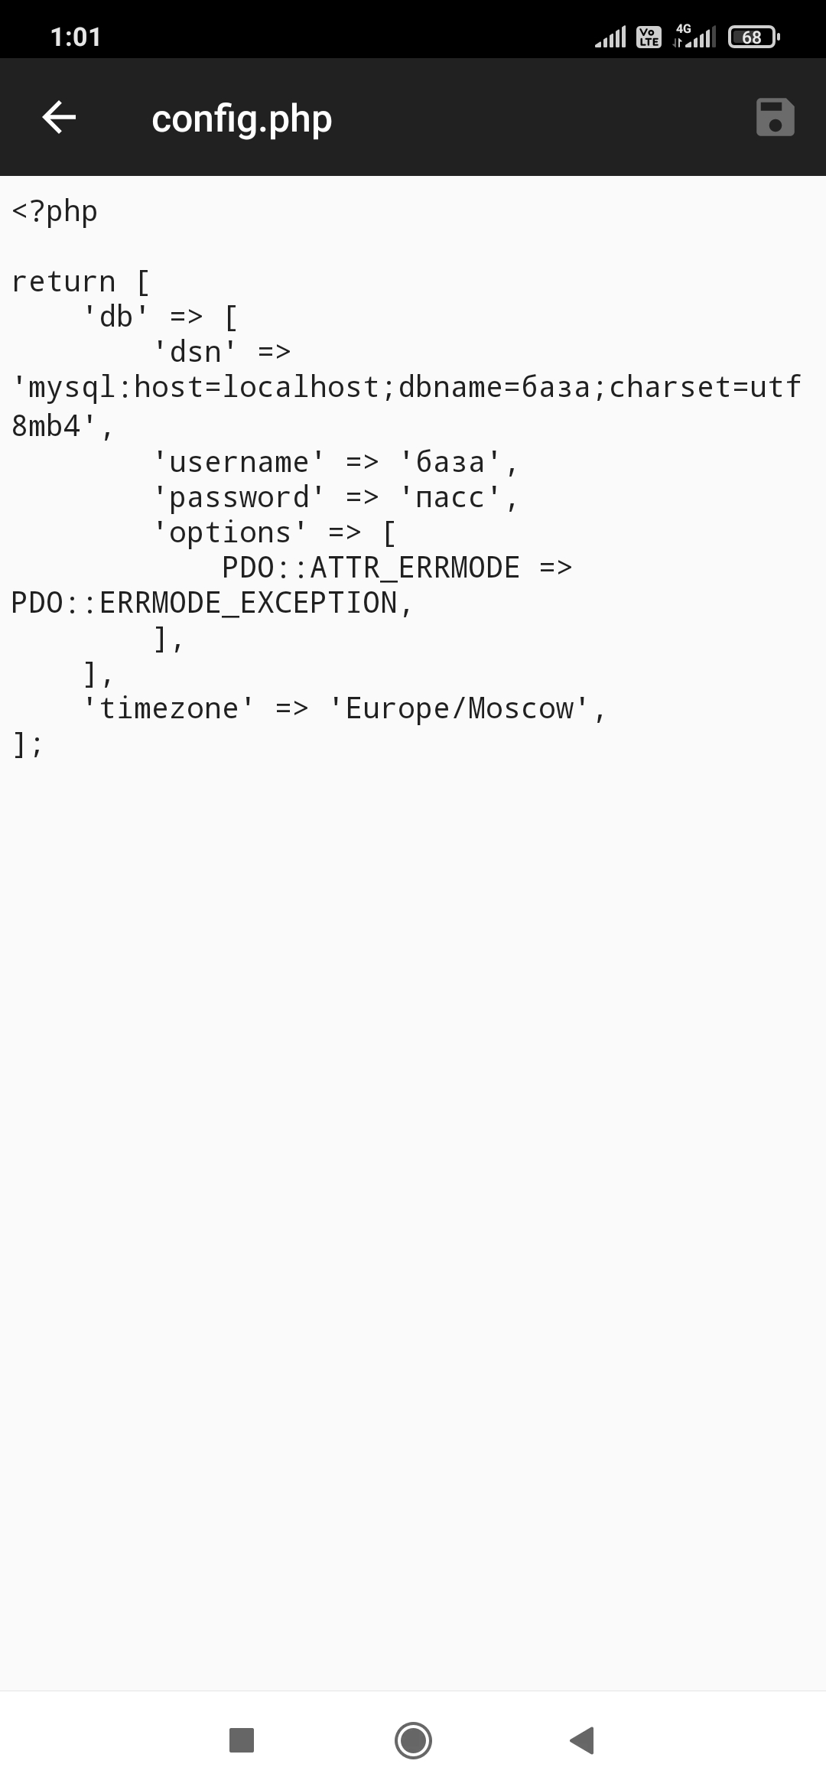Place cursor on the <?php opening line

click(x=55, y=211)
